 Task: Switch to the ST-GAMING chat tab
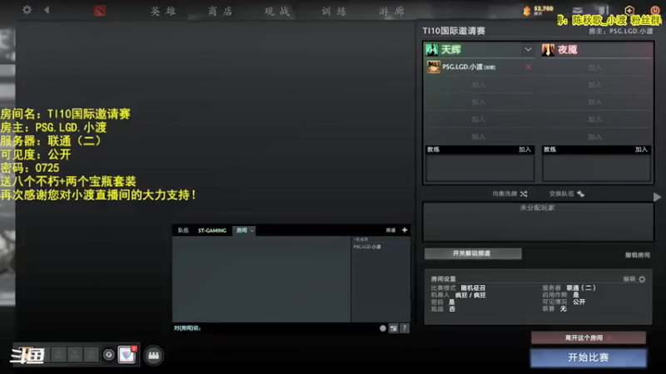click(x=212, y=230)
